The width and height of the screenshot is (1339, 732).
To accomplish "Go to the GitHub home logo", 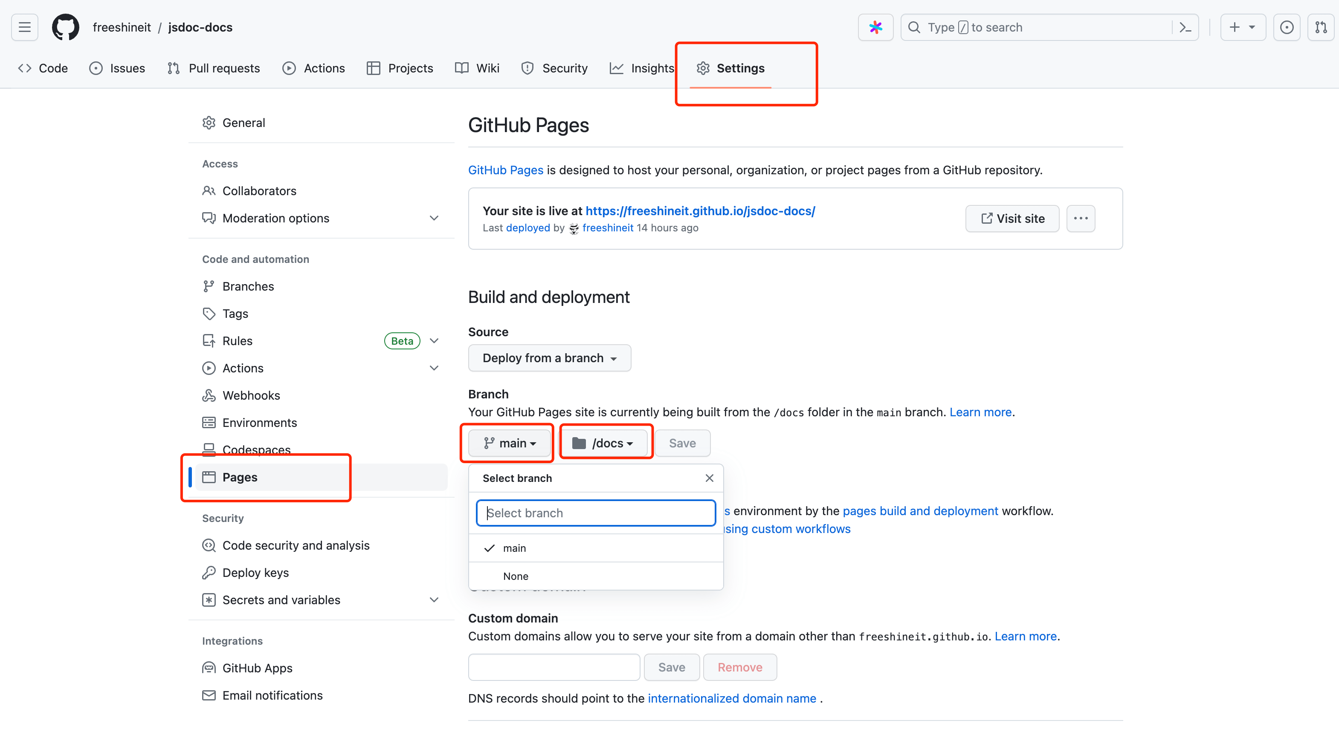I will pyautogui.click(x=66, y=27).
